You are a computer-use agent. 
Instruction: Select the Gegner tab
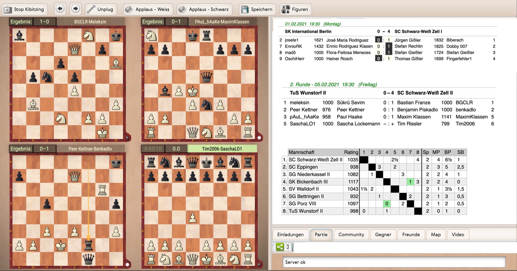coord(383,235)
